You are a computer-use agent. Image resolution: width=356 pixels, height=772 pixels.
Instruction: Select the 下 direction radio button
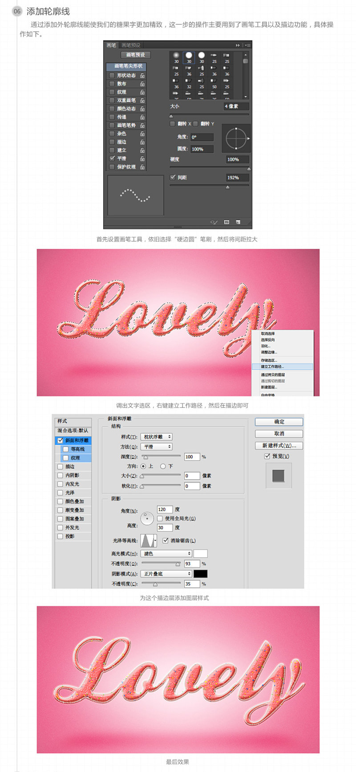coord(163,466)
